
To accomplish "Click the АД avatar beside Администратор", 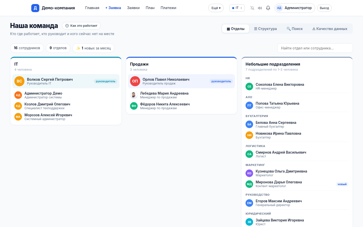I will [x=279, y=8].
